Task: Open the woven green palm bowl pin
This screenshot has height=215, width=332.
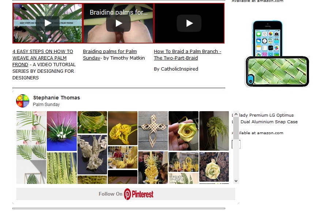Action: pyautogui.click(x=92, y=122)
